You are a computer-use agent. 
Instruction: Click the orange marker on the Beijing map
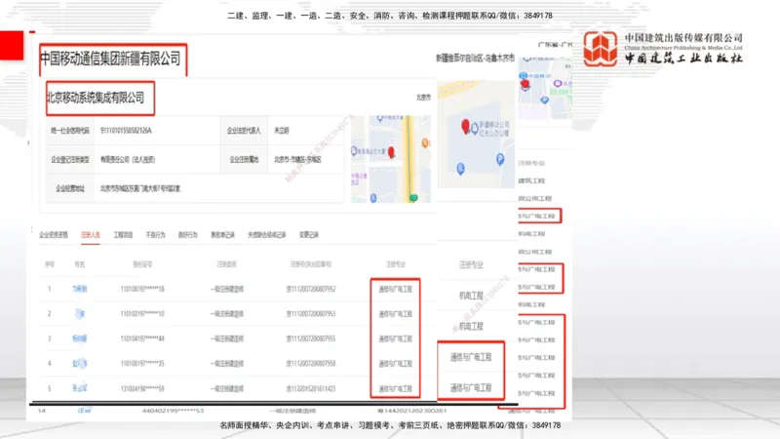[x=425, y=143]
